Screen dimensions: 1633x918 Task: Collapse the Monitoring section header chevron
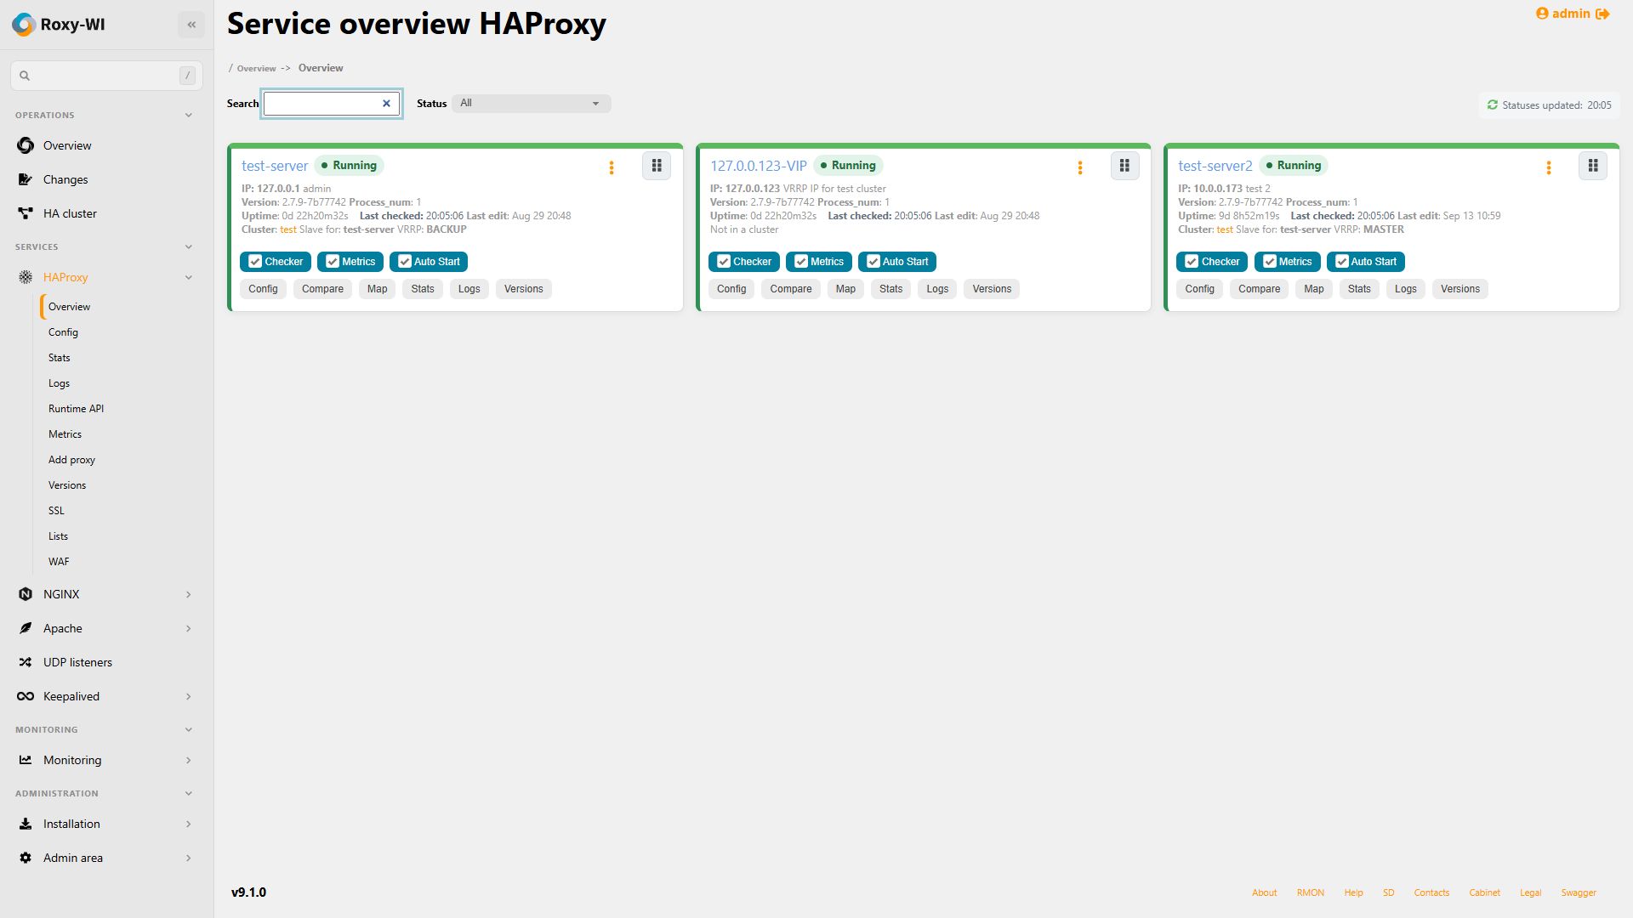click(x=189, y=729)
